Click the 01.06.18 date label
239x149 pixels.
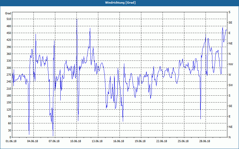click(x=11, y=141)
